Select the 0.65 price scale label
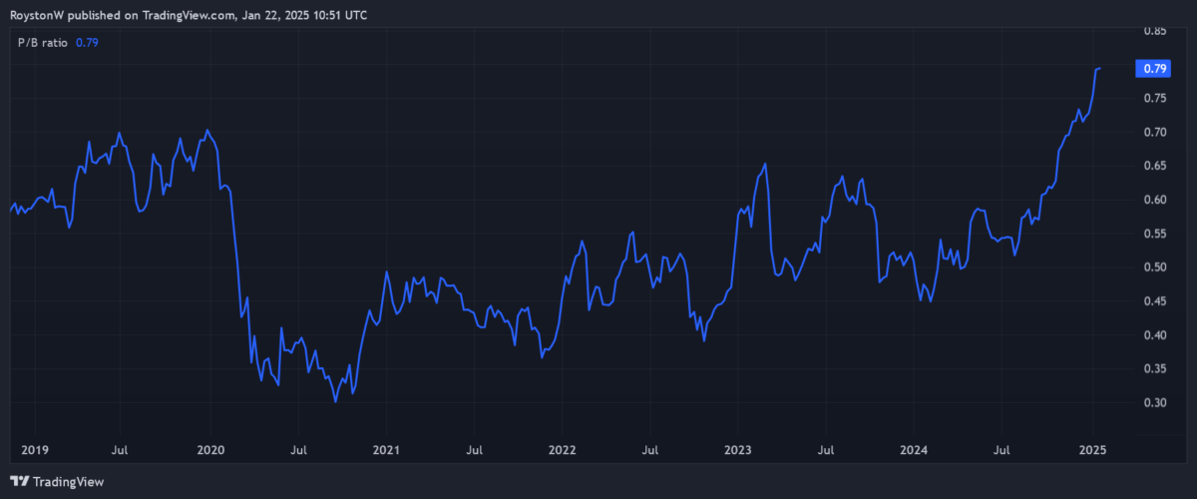Image resolution: width=1197 pixels, height=499 pixels. 1155,166
